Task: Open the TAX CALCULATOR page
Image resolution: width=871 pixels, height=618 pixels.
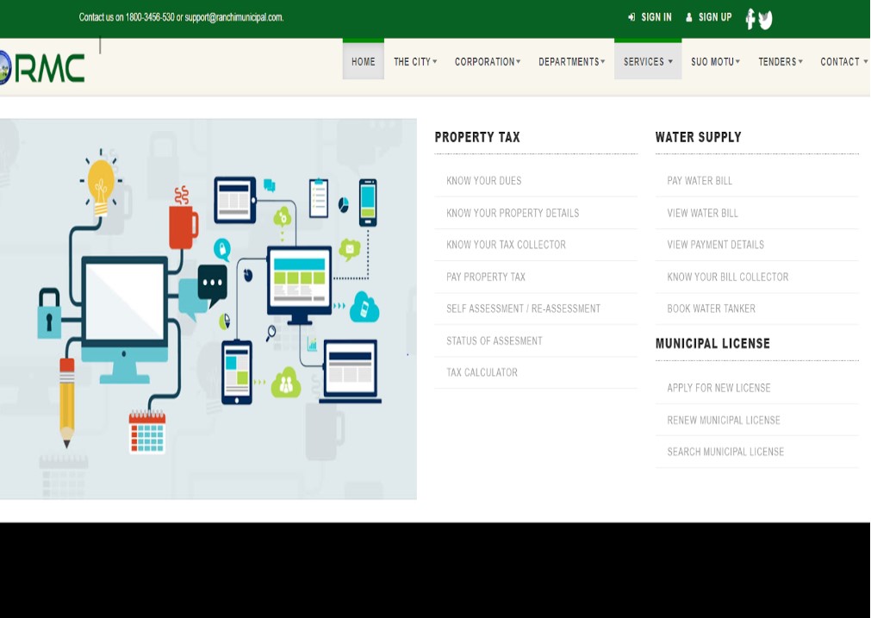Action: click(481, 372)
